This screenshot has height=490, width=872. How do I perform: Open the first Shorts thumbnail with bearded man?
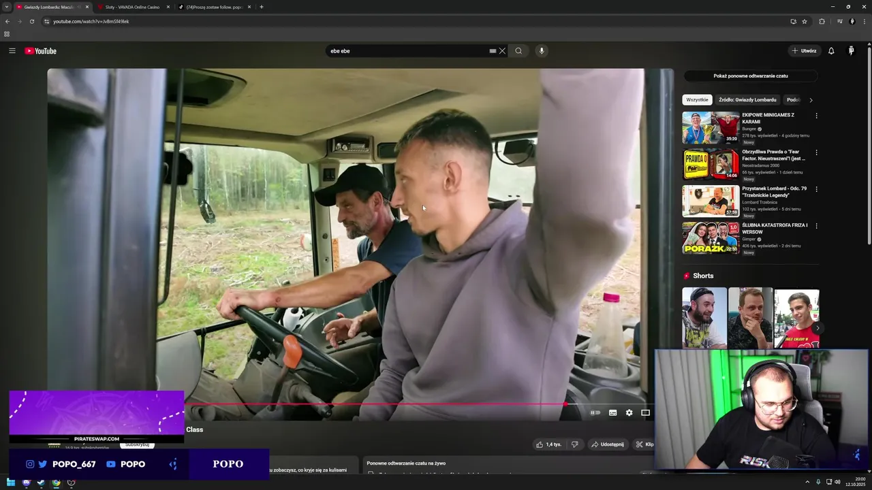[704, 318]
